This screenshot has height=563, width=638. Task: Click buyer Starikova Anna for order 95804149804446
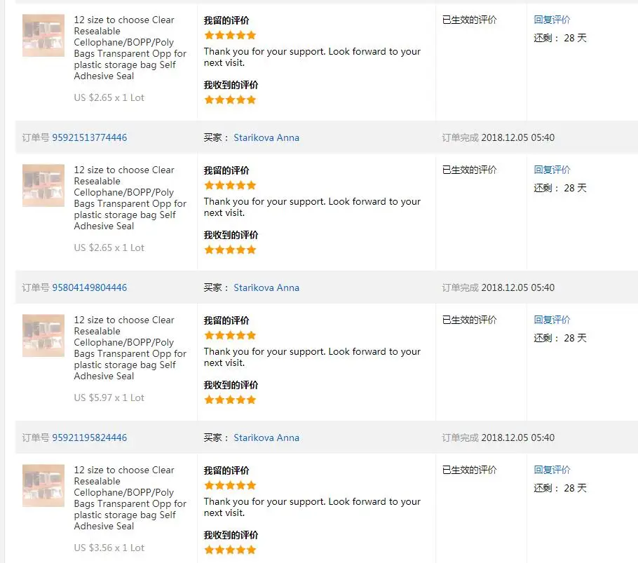pos(266,287)
